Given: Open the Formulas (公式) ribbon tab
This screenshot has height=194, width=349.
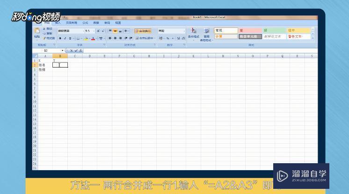Looking at the screenshot, I should click(85, 23).
